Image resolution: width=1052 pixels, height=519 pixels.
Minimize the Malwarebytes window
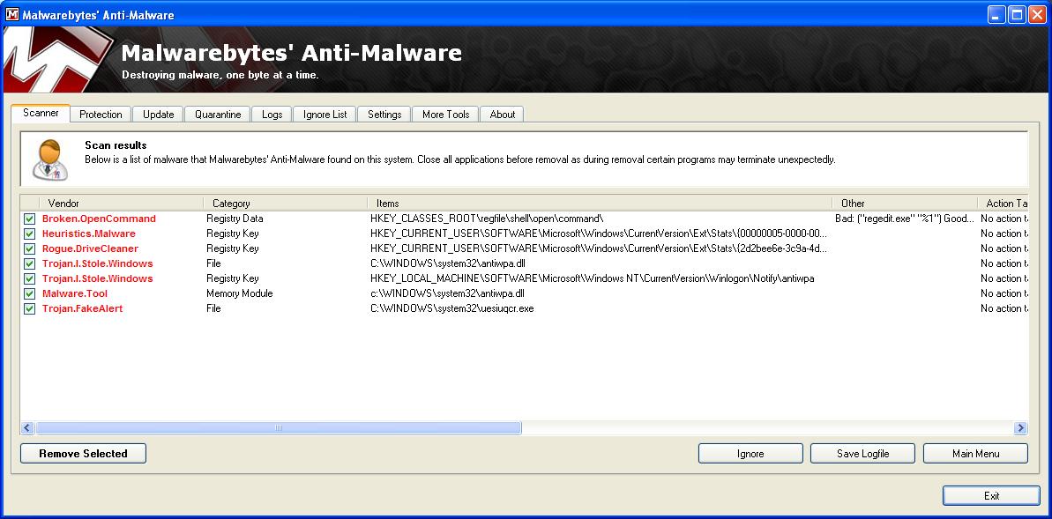[x=997, y=15]
